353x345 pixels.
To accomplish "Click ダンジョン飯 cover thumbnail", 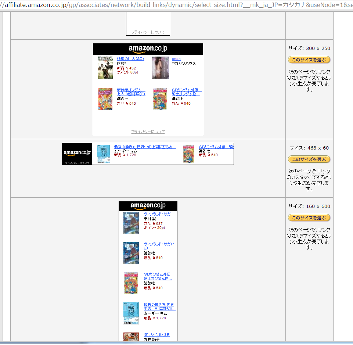I will (x=131, y=337).
